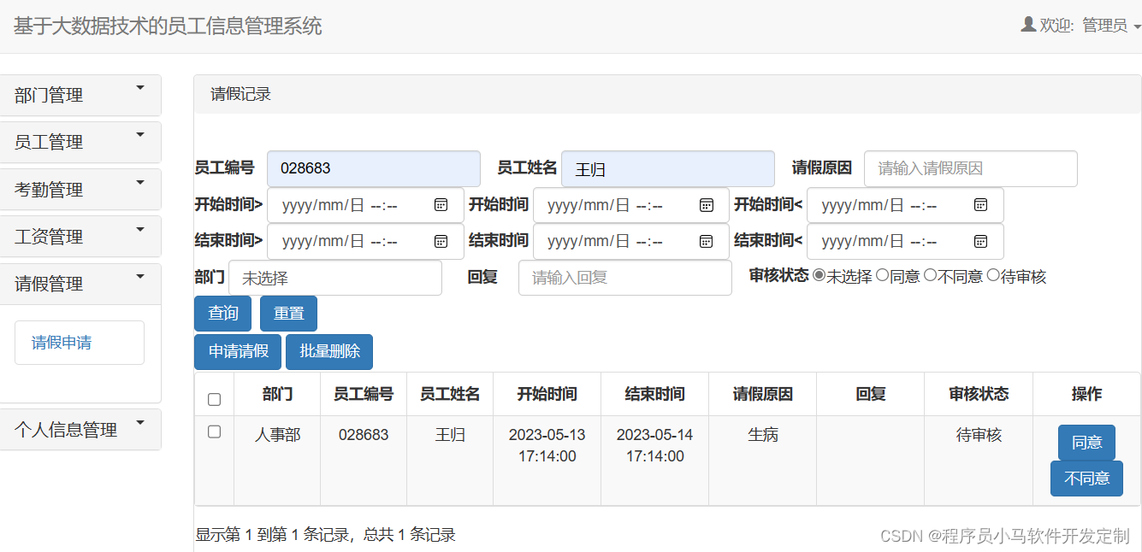Open the calendar picker for middle 结束时间 field
The height and width of the screenshot is (552, 1142).
[707, 241]
